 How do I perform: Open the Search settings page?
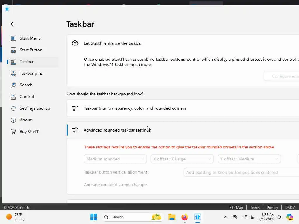(26, 85)
